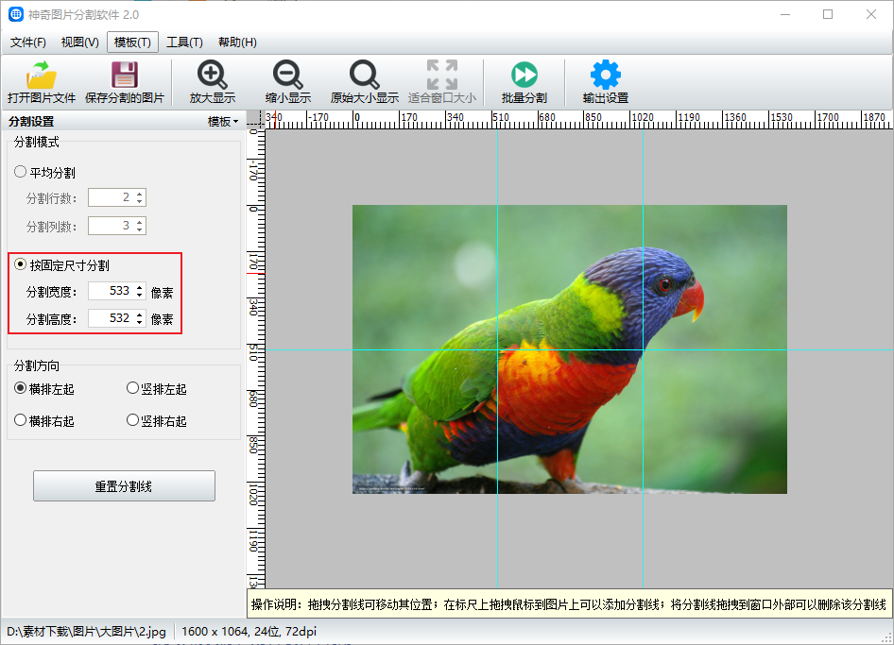The height and width of the screenshot is (645, 894).
Task: Open Output Settings (输出设置) gear icon
Action: pyautogui.click(x=605, y=76)
